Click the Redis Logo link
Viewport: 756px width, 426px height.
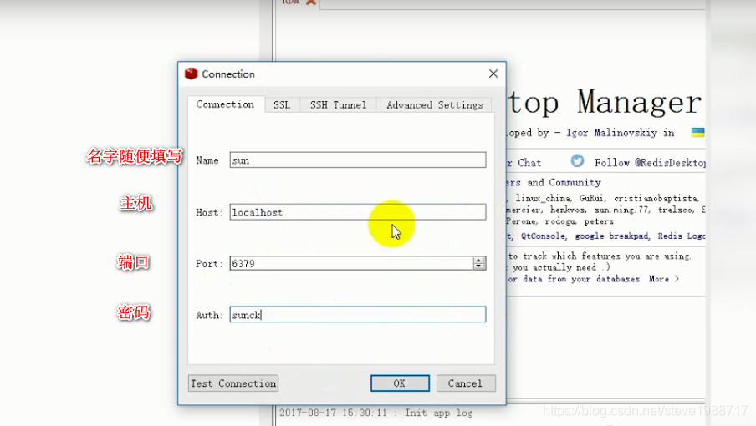pyautogui.click(x=682, y=236)
